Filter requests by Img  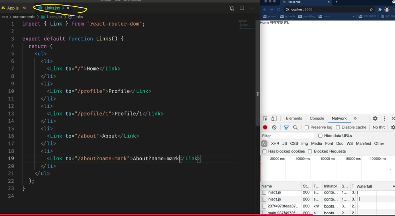[304, 143]
